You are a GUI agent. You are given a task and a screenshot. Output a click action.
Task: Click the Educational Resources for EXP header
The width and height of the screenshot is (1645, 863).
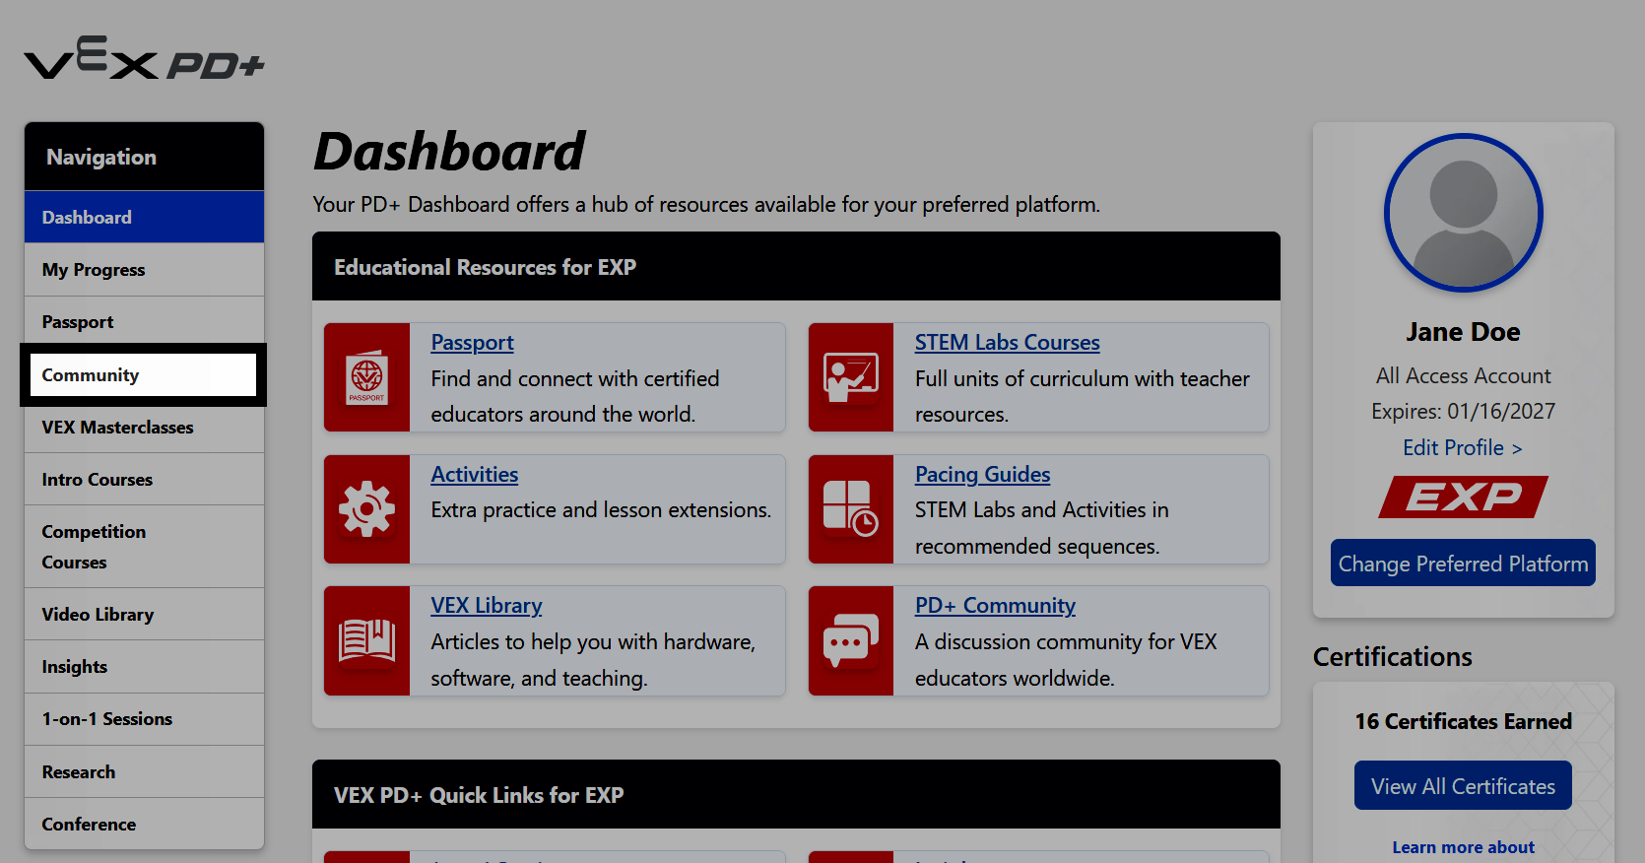pos(796,267)
